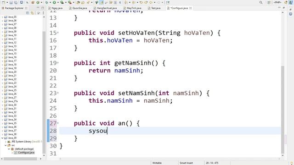Screen dimensions: 294x165
Task: Toggle Link with Editor in Package Explorer
Action: 32,13
